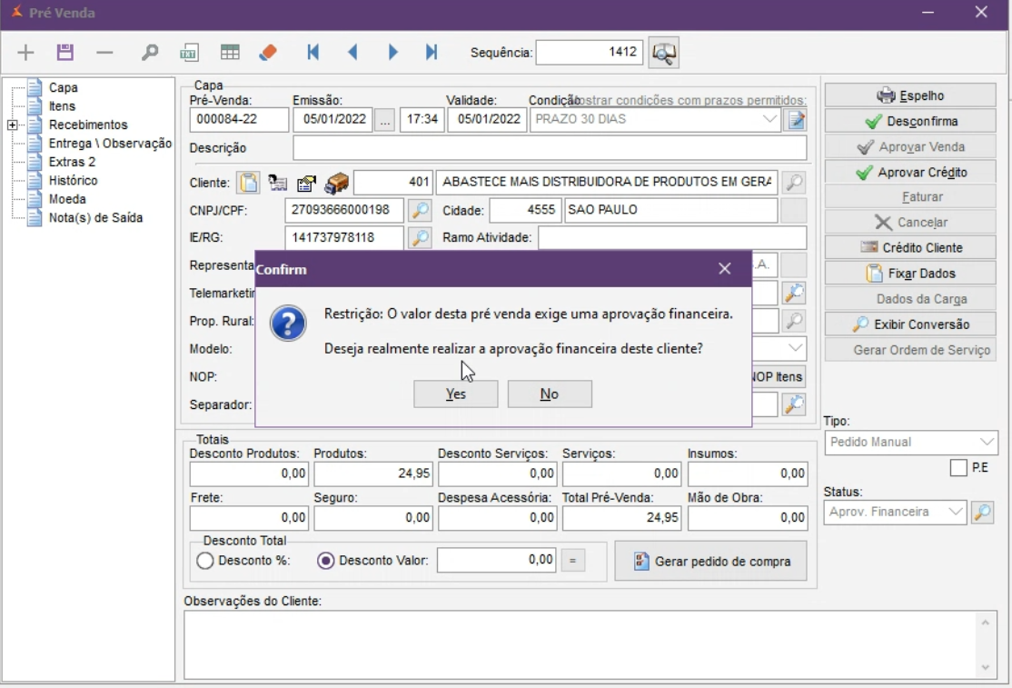1012x688 pixels.
Task: Go to the first record arrow
Action: [313, 53]
